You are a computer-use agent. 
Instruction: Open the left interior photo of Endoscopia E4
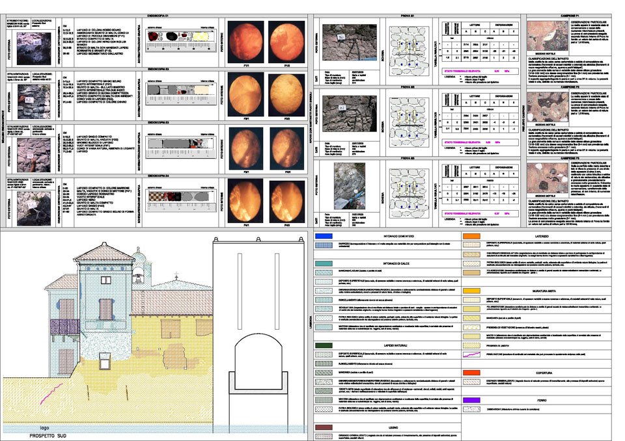[245, 201]
